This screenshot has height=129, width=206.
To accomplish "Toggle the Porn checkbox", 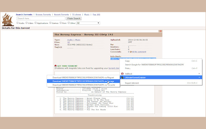I will [x=61, y=23].
